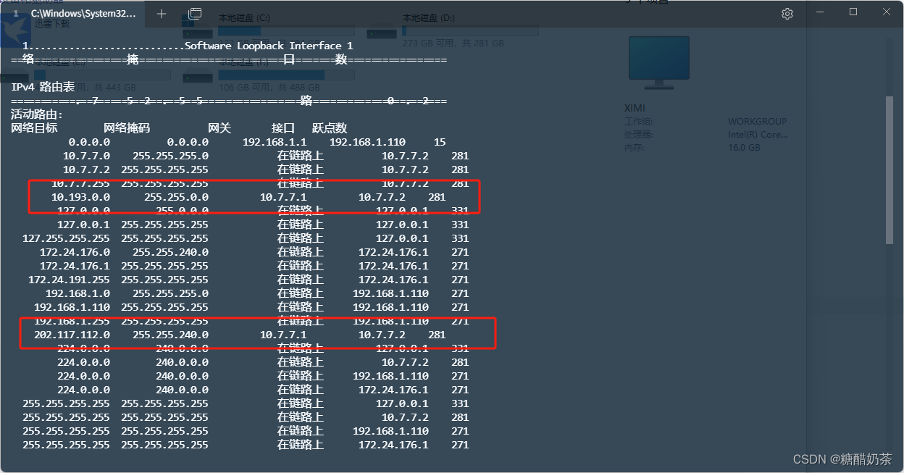Click destination '172.24.176.0'
Viewport: 904px width, 473px height.
tap(75, 252)
